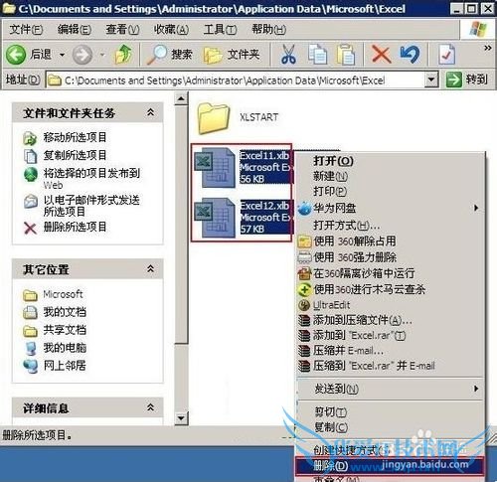The height and width of the screenshot is (482, 497).
Task: Go up one folder level icon
Action: (x=123, y=55)
